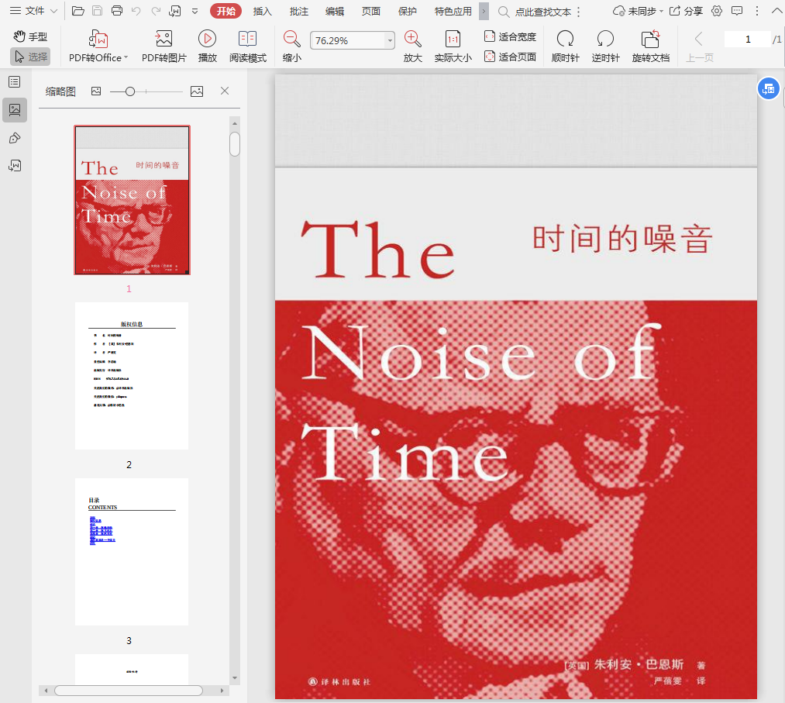The width and height of the screenshot is (785, 703).
Task: Click the smaller thumbnail size icon
Action: pos(96,91)
